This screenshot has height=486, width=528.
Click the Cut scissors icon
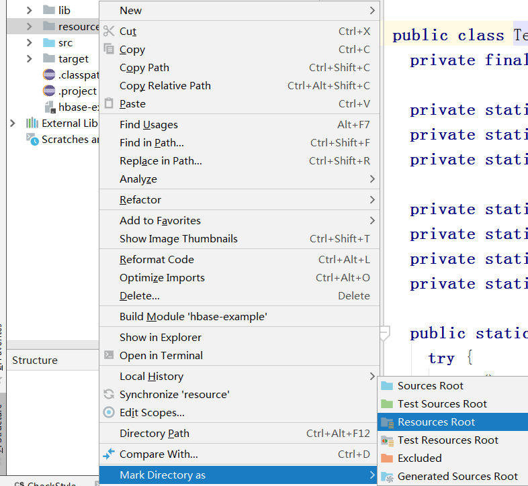pyautogui.click(x=109, y=31)
